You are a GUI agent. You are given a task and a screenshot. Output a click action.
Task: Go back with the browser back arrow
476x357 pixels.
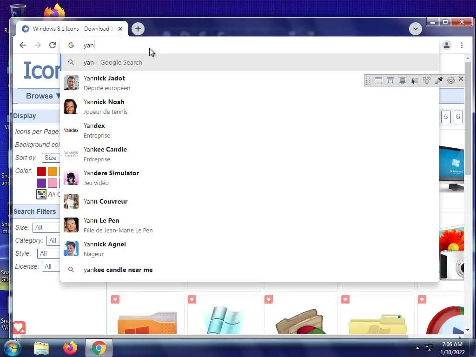(22, 45)
